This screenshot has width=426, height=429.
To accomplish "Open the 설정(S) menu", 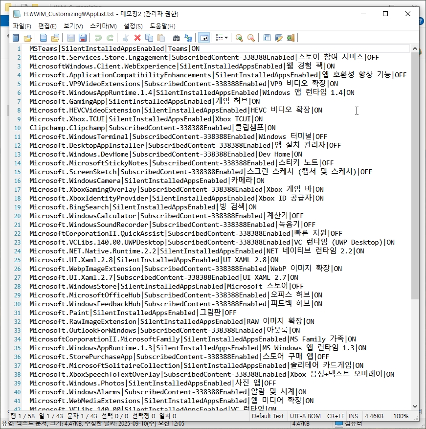I will (133, 26).
